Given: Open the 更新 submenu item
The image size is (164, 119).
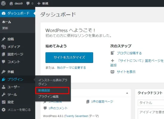Looking at the screenshot, I should [5, 28].
